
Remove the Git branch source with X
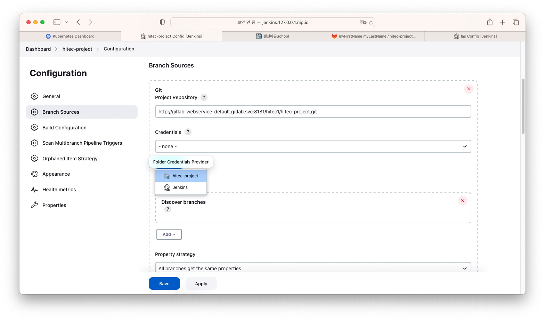[x=469, y=89]
